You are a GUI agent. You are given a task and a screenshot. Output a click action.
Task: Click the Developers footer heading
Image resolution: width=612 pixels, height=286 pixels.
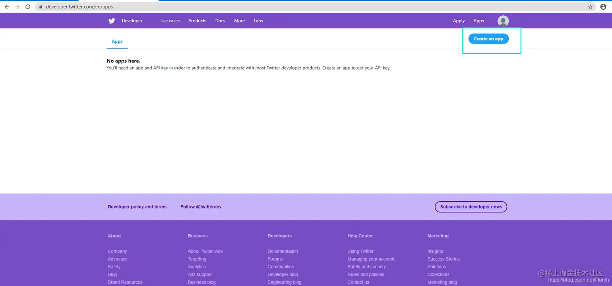(x=280, y=236)
